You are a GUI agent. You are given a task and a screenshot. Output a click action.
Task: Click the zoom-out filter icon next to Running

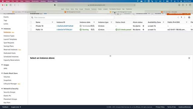[93, 30]
